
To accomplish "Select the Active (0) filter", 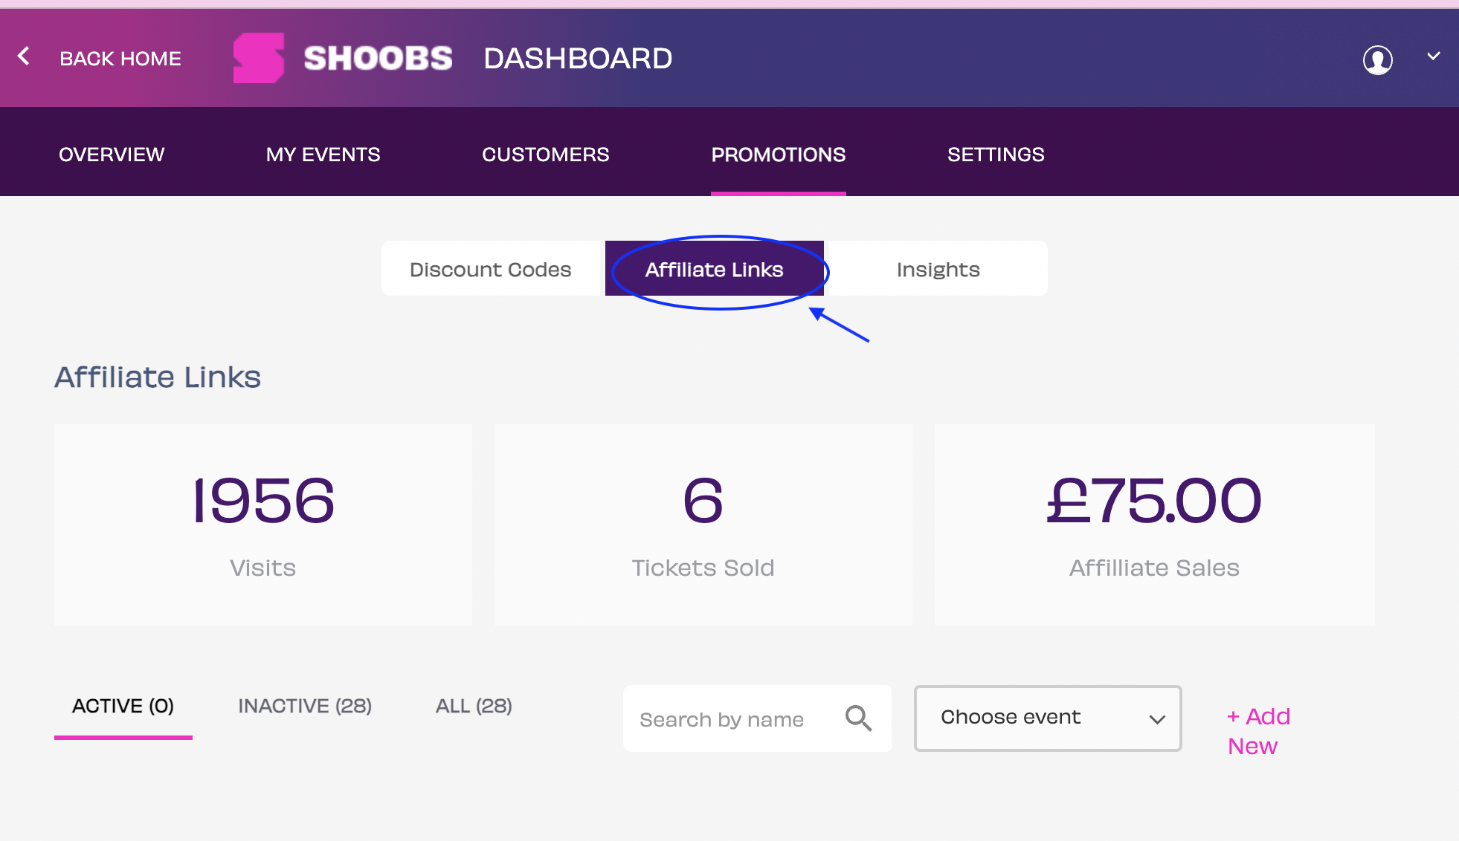I will (123, 706).
